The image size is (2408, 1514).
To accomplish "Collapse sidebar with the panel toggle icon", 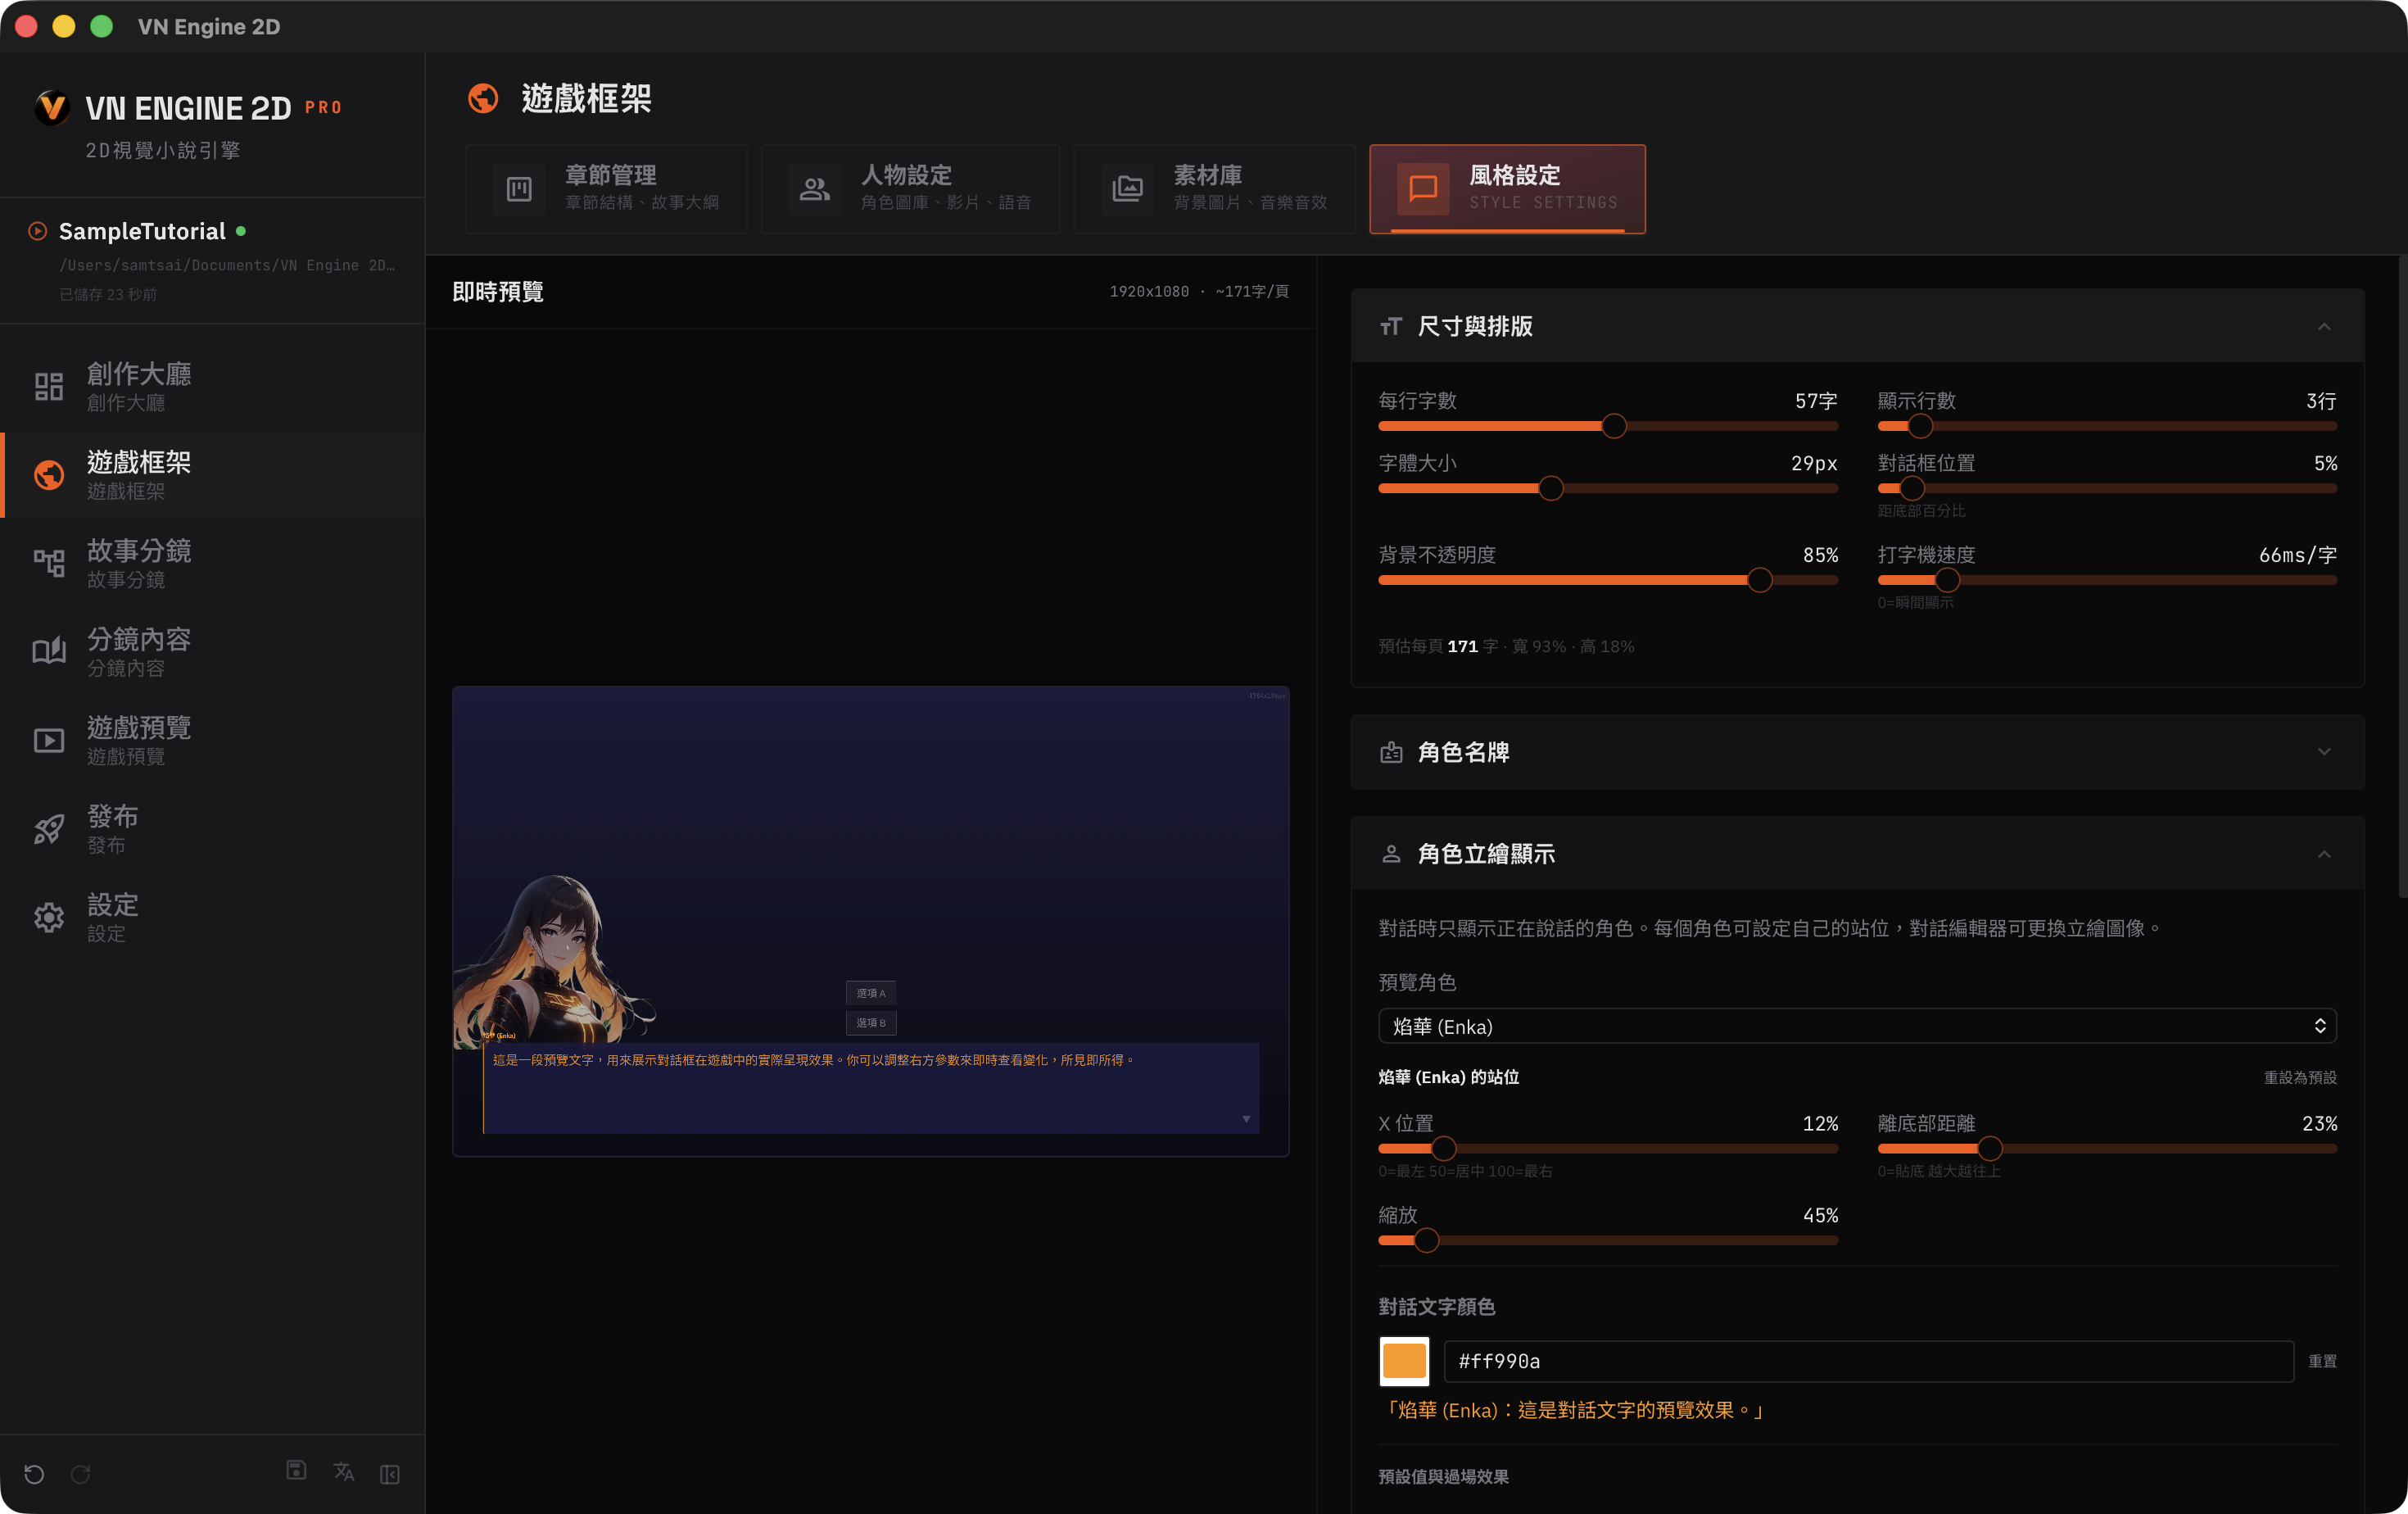I will tap(390, 1474).
